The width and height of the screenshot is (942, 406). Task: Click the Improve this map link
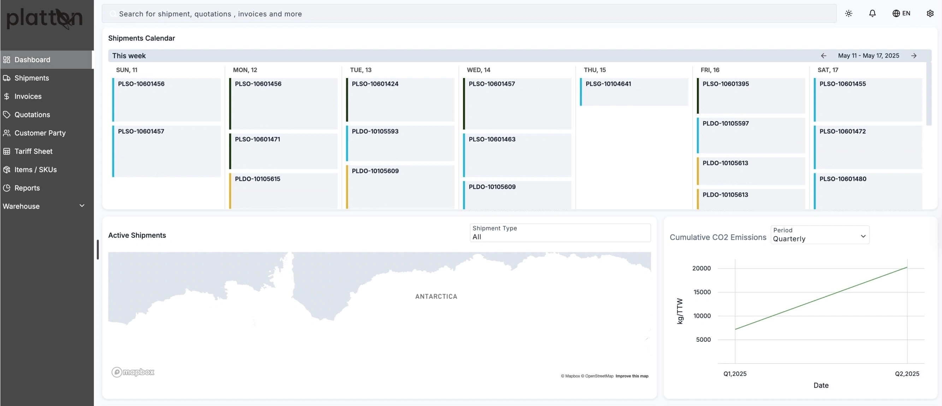[x=632, y=376]
